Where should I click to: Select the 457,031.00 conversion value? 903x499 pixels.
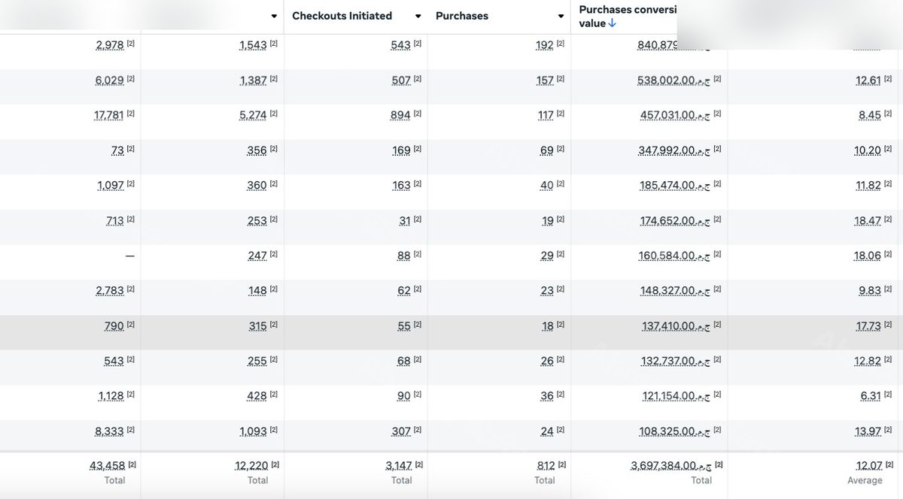(x=675, y=115)
